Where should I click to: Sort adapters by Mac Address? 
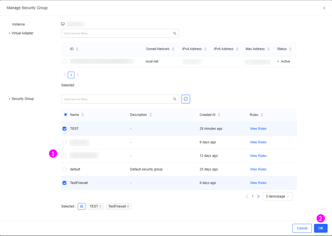tap(268, 49)
